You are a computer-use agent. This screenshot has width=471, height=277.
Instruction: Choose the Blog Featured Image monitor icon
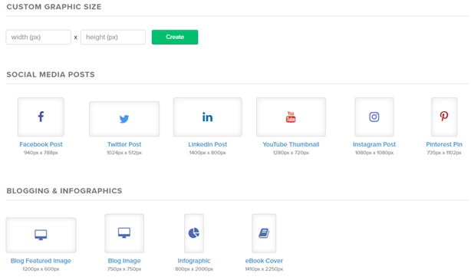pos(41,236)
